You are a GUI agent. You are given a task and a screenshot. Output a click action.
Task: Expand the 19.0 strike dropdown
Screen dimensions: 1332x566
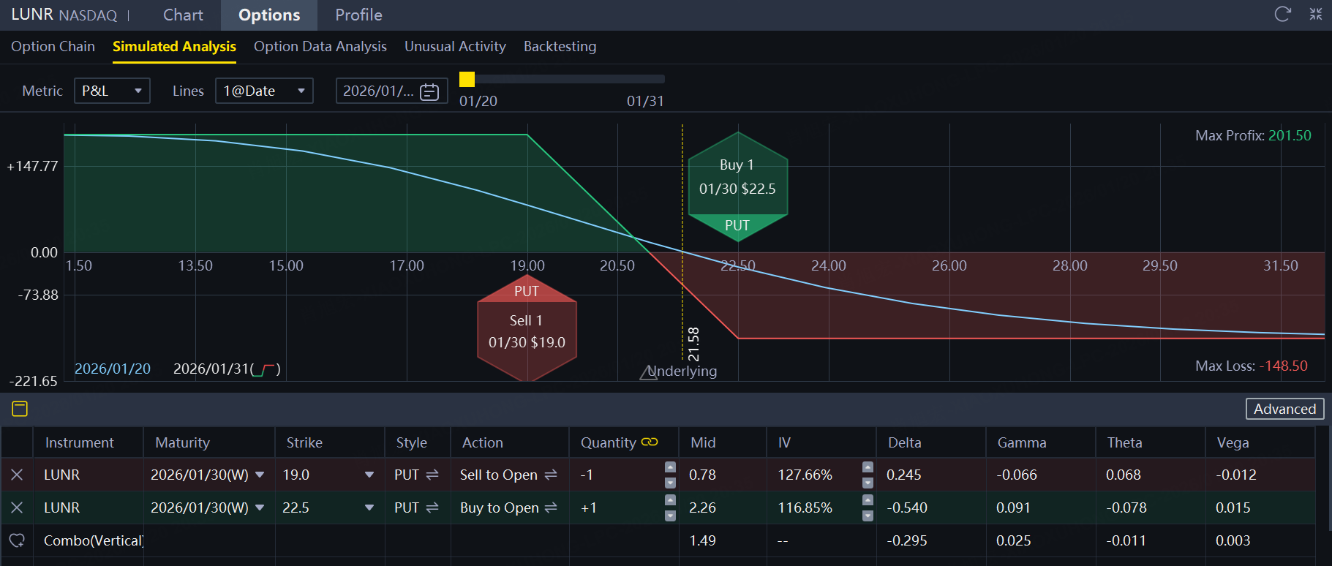[x=369, y=475]
